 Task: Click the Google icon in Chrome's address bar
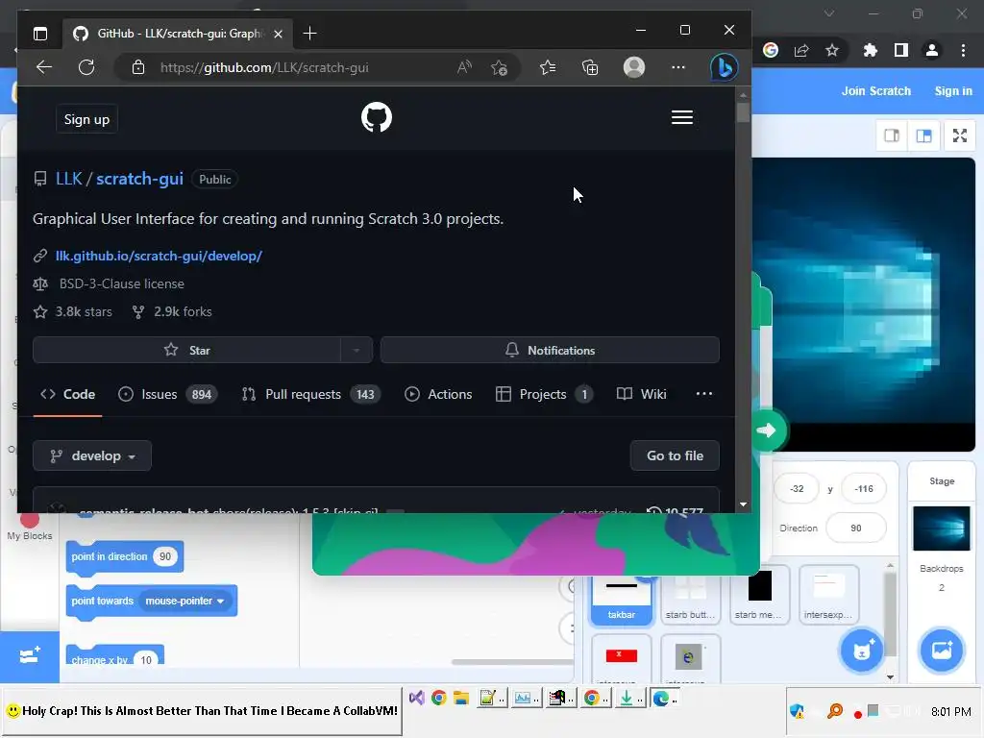[x=771, y=50]
